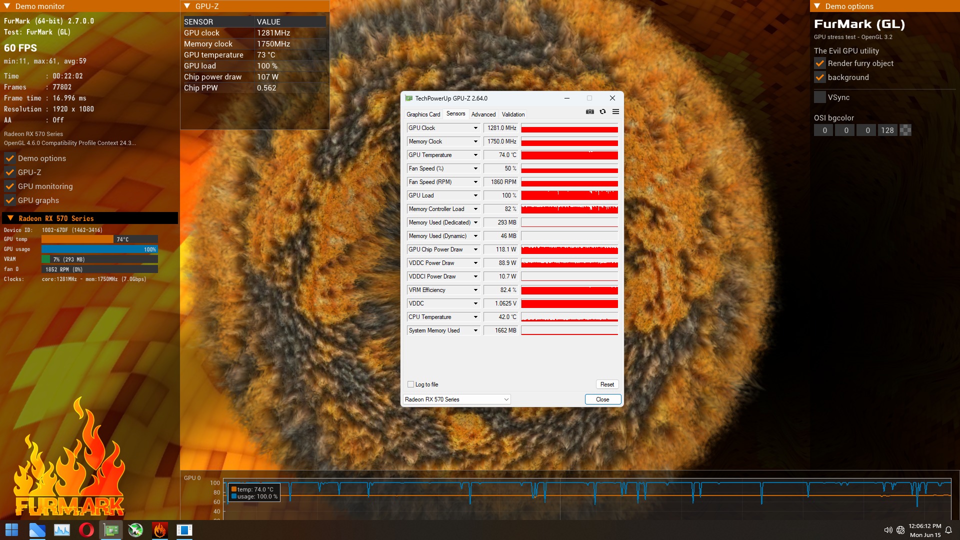Screen dimensions: 960x540
Task: Expand the CPU Temperature sensor dropdown
Action: click(475, 317)
